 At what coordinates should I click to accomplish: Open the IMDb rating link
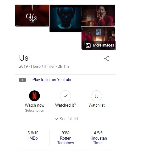[33, 138]
